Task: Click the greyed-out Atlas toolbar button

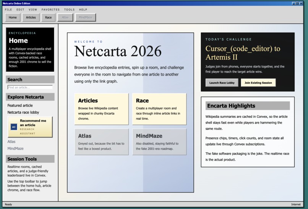Action: point(65,18)
